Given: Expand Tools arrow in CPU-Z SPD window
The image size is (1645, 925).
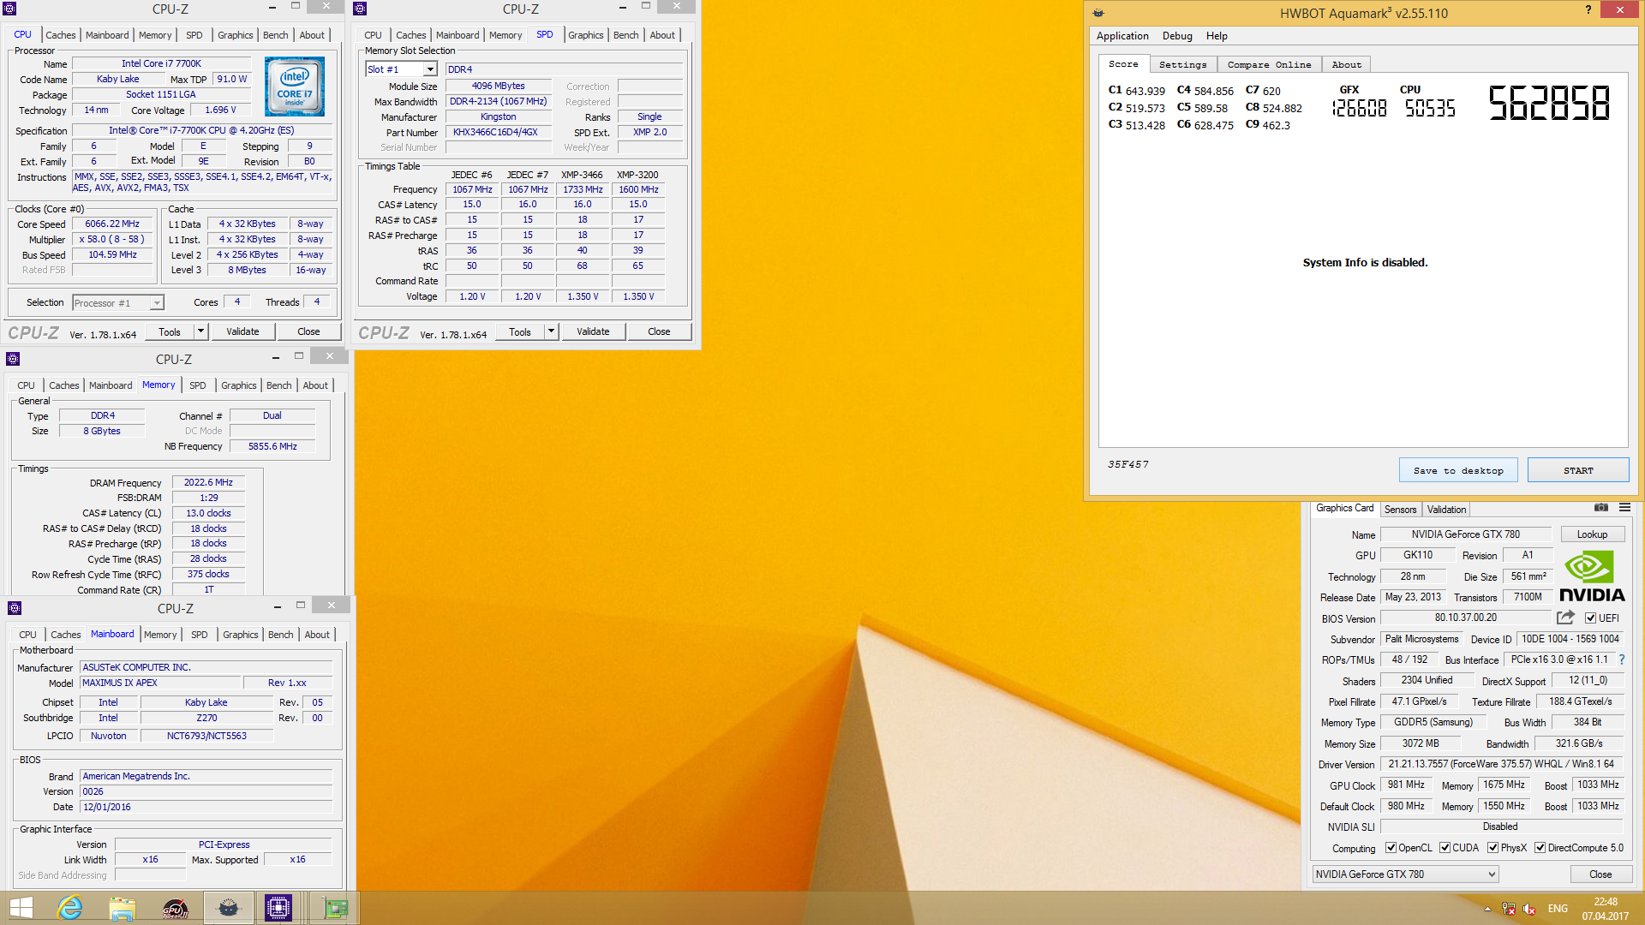Looking at the screenshot, I should click(551, 331).
